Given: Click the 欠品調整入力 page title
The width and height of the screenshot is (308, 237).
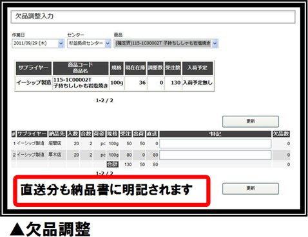Looking at the screenshot, I should (34, 16).
